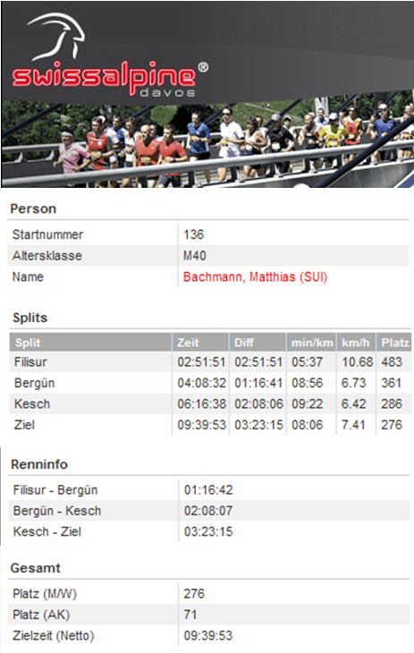
Task: Click the Altersklasse value M40
Action: pyautogui.click(x=195, y=255)
